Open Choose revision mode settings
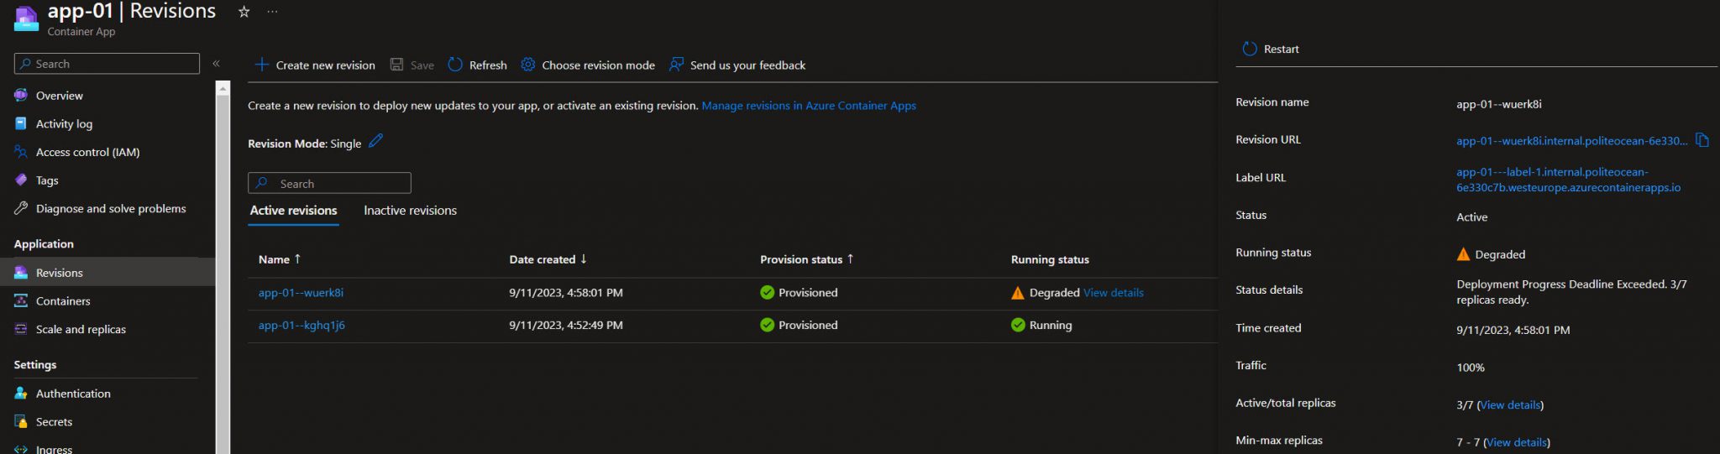The height and width of the screenshot is (454, 1720). (588, 65)
